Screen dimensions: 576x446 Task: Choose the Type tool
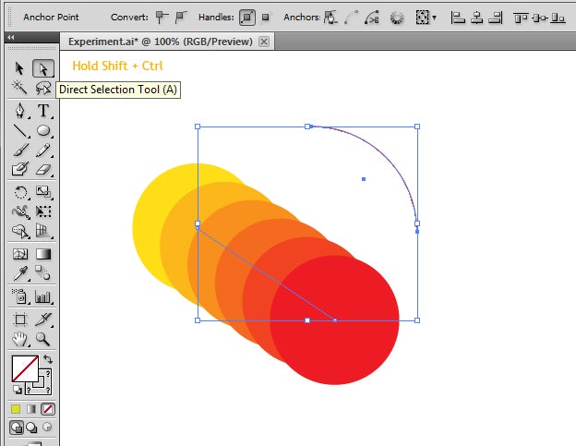pos(42,111)
